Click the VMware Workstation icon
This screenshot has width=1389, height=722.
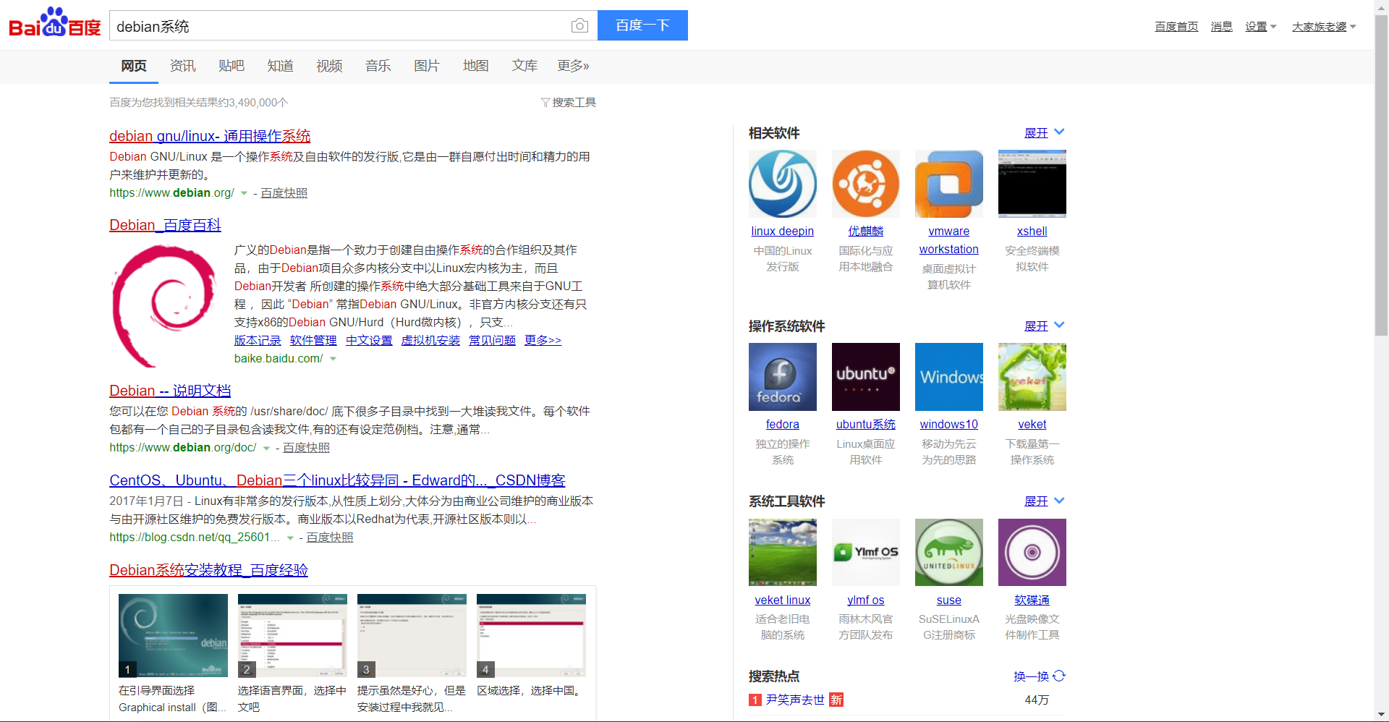[x=949, y=184]
